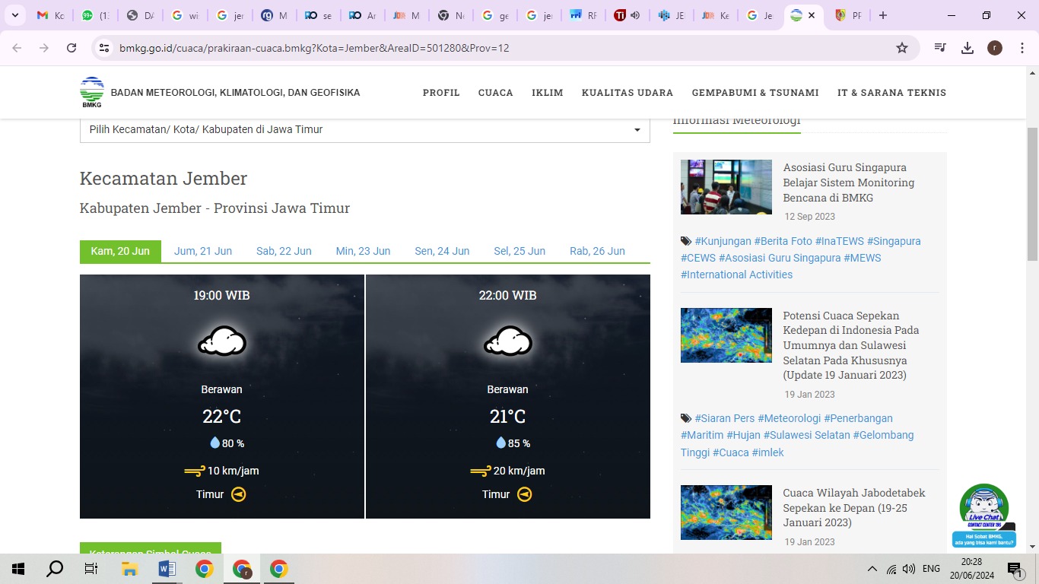Image resolution: width=1039 pixels, height=584 pixels.
Task: Open the Potensi Cuaca Sepekan satellite thumbnail
Action: coord(726,335)
